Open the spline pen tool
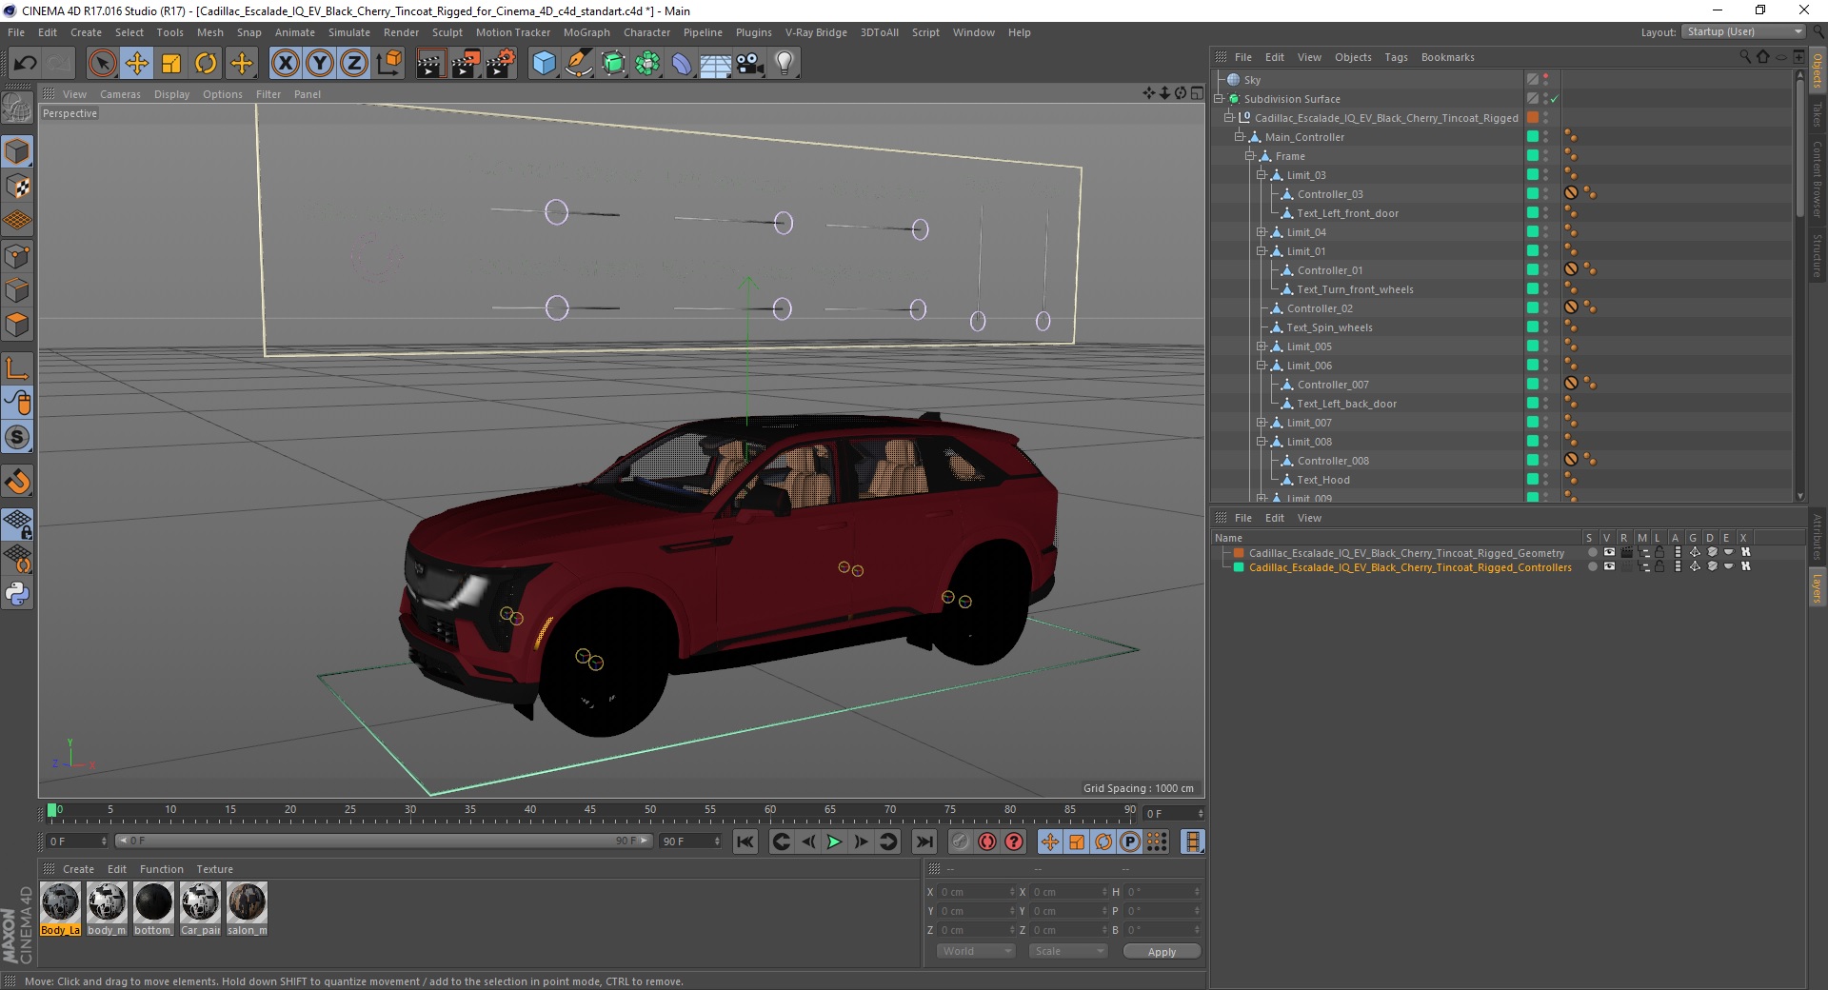Viewport: 1828px width, 990px height. pos(578,64)
